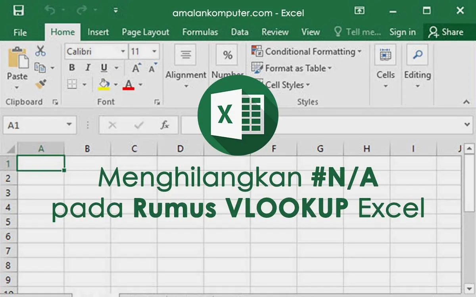This screenshot has width=476, height=297.
Task: Open Format as Table menu
Action: point(292,68)
